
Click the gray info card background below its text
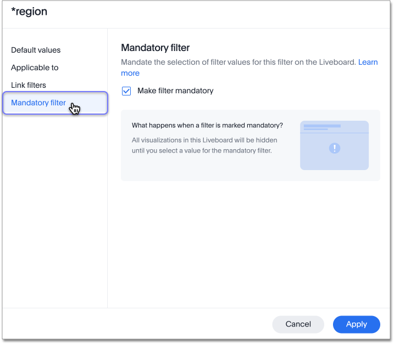(209, 170)
